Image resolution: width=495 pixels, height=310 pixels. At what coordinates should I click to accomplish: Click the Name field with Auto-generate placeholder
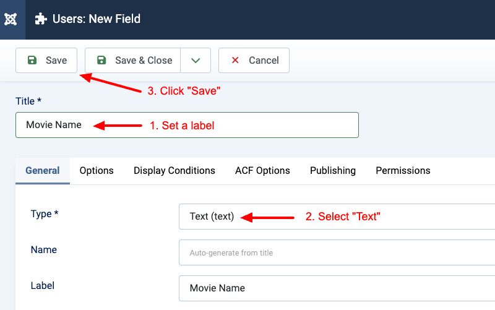337,252
